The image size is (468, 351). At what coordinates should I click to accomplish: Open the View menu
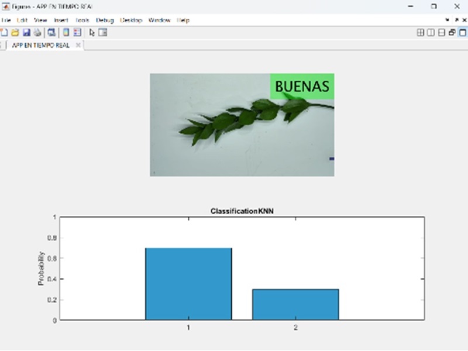40,20
